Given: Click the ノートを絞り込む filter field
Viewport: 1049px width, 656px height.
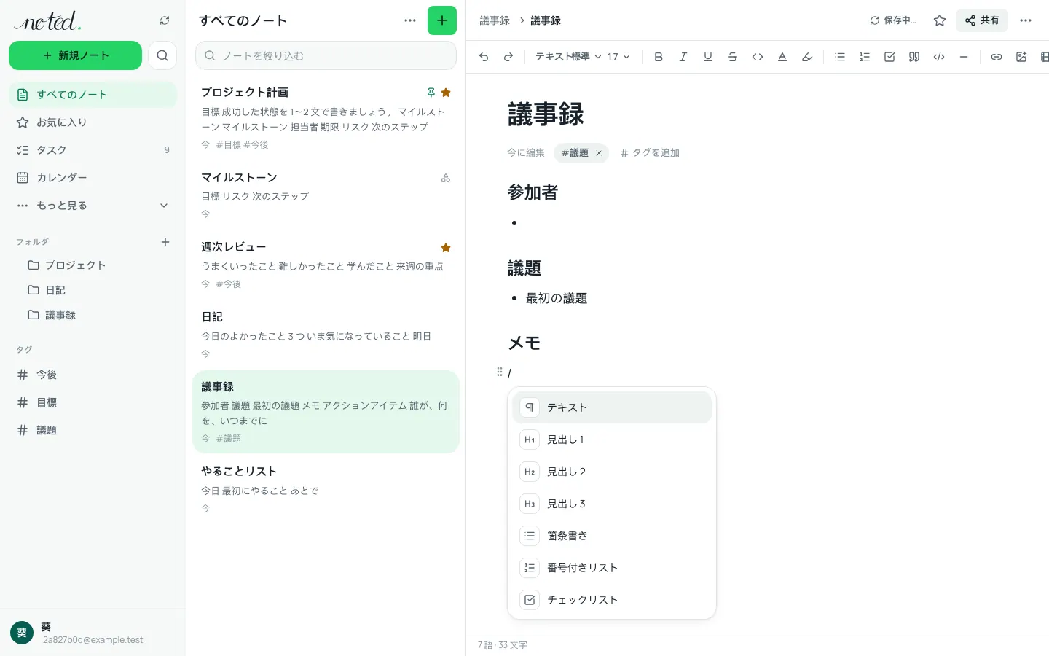Looking at the screenshot, I should [326, 55].
